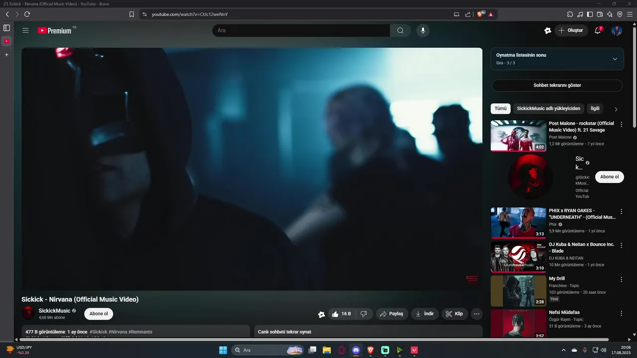This screenshot has height=358, width=637.
Task: Click Paylaş share button
Action: [392, 314]
